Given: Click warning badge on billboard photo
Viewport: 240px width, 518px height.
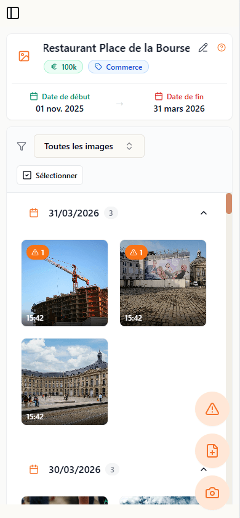Looking at the screenshot, I should tap(136, 252).
